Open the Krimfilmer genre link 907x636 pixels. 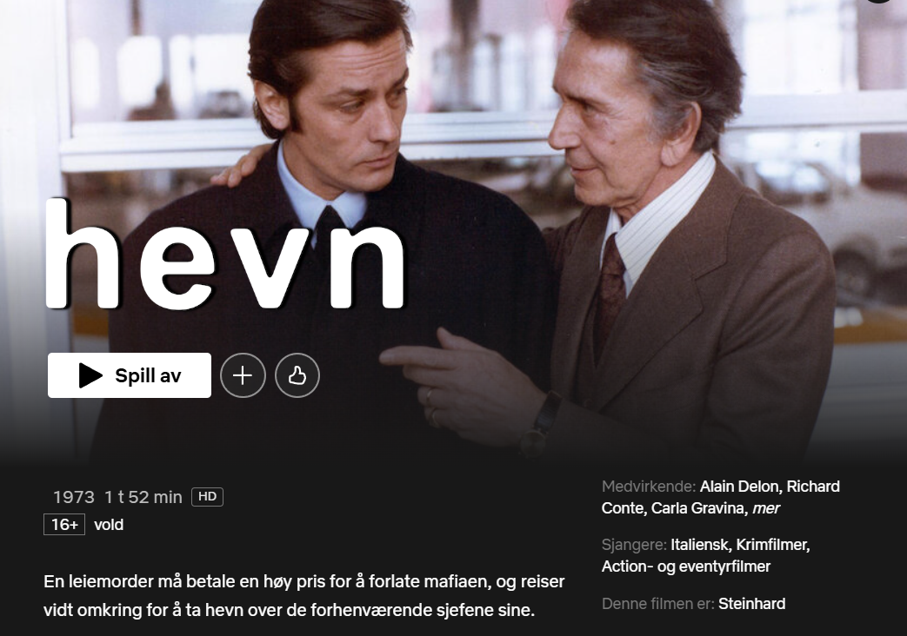(x=773, y=545)
